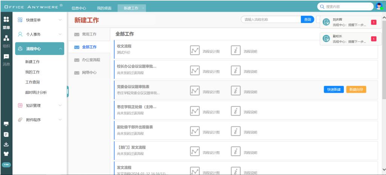
Task: Expand the 快捷菜单 menu section
Action: point(40,20)
